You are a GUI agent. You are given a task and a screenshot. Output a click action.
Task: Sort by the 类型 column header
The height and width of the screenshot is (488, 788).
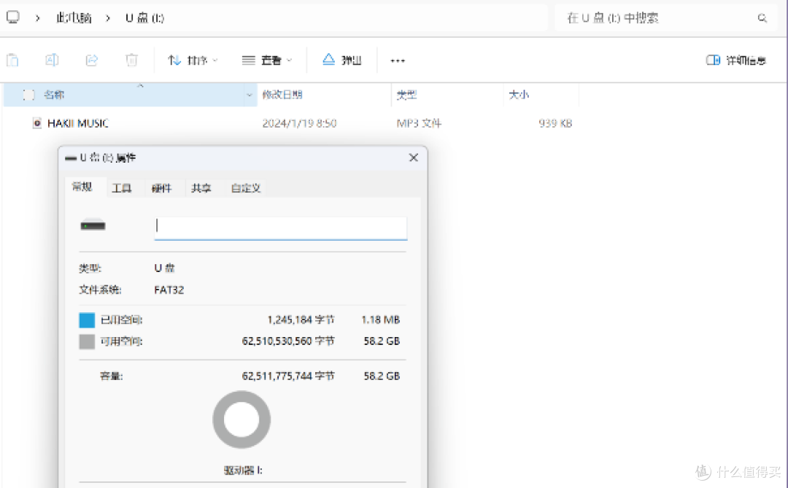[x=406, y=95]
